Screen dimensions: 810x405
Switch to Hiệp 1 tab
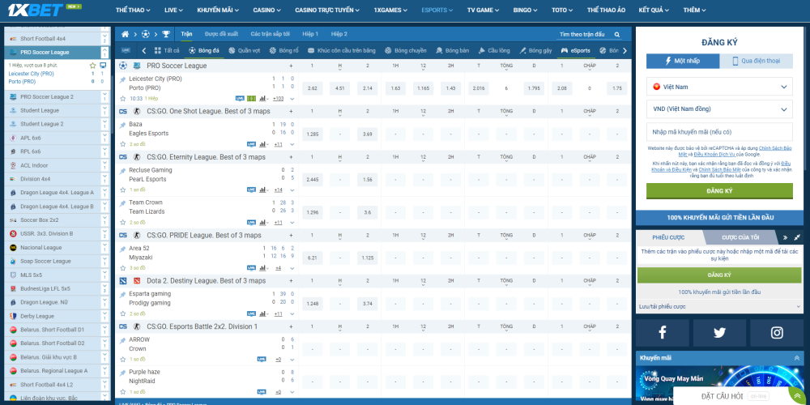(x=310, y=34)
